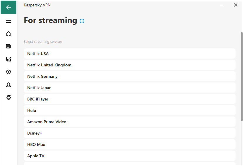Choose Netflix Japan from the list

pyautogui.click(x=130, y=88)
